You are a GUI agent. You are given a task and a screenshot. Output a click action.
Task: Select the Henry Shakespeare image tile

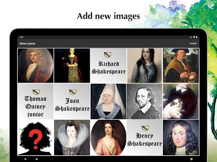point(145,138)
